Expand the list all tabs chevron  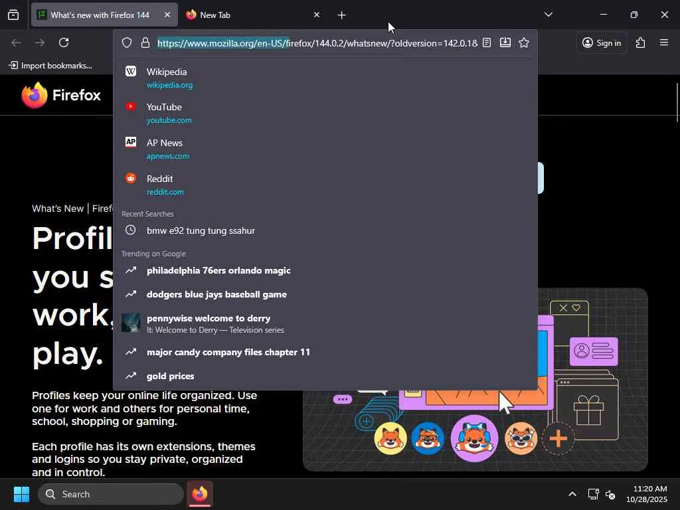(x=548, y=15)
